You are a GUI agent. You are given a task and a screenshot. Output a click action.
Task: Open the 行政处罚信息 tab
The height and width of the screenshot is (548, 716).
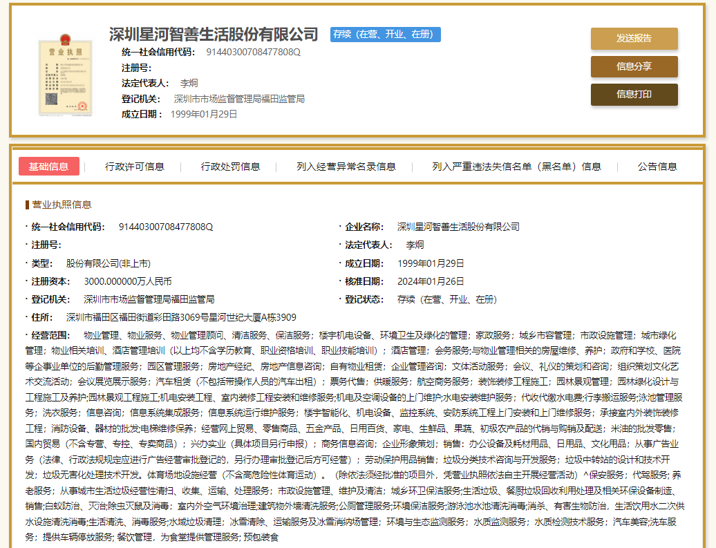(x=230, y=167)
